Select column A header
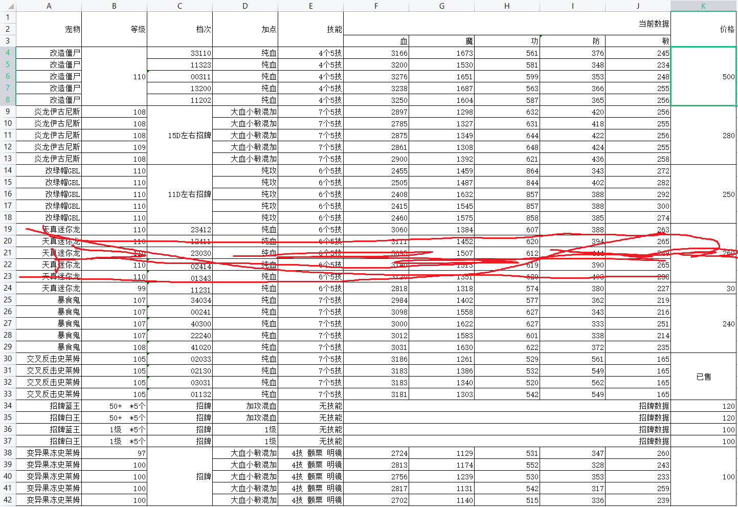738x507 pixels. click(49, 6)
